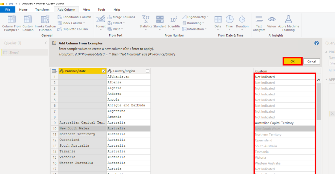Viewport: 335px width, 174px height.
Task: Check the Country/Region column checkbox
Action: (x=148, y=71)
